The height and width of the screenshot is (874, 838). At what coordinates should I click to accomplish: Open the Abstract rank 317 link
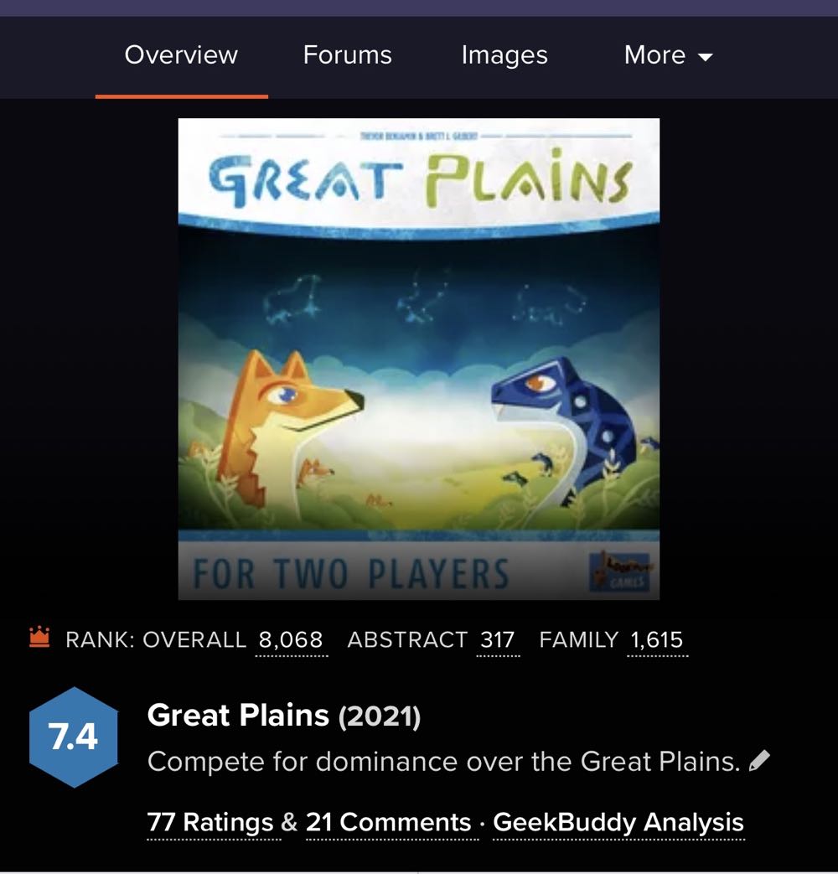[497, 639]
